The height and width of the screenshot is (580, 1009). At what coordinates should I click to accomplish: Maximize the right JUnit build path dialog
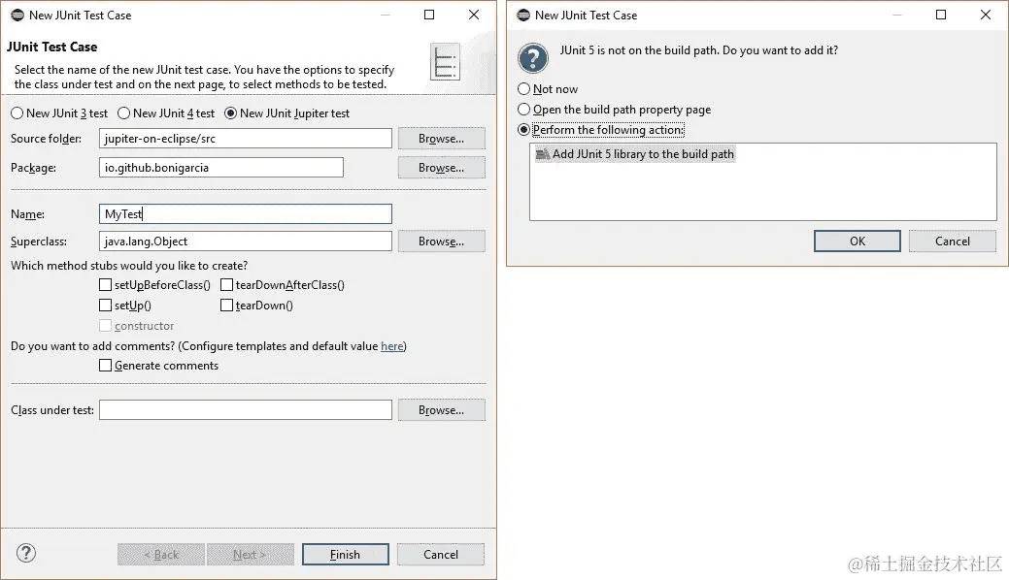[941, 15]
